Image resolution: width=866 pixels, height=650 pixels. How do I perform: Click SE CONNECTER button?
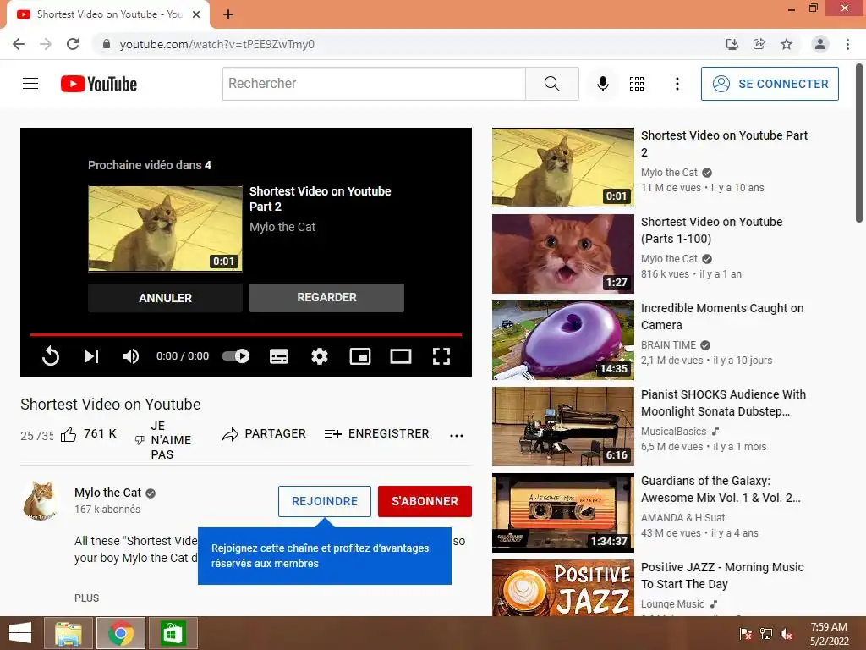click(770, 84)
